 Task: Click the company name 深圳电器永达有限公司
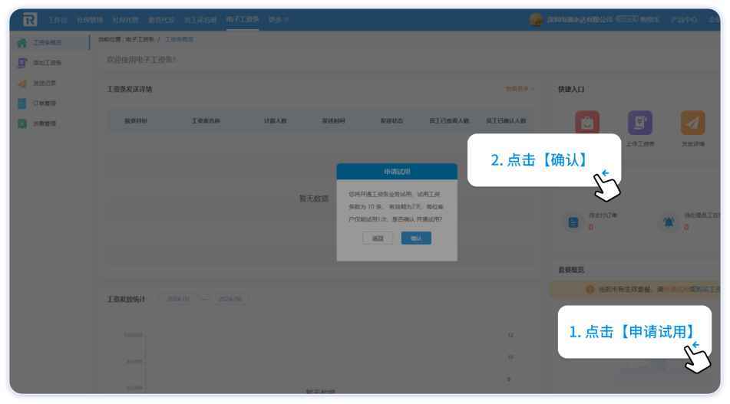point(580,19)
